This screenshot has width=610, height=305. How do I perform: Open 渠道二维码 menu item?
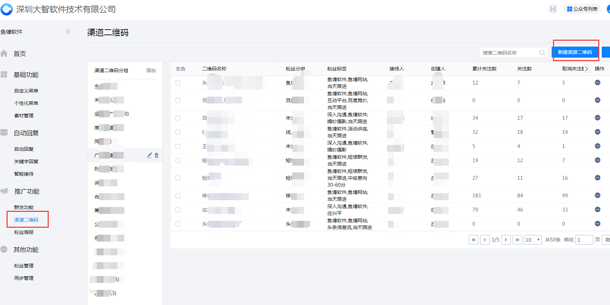[26, 220]
